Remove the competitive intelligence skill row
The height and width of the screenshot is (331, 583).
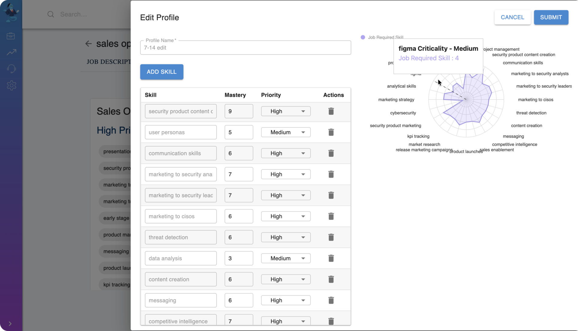coord(331,321)
